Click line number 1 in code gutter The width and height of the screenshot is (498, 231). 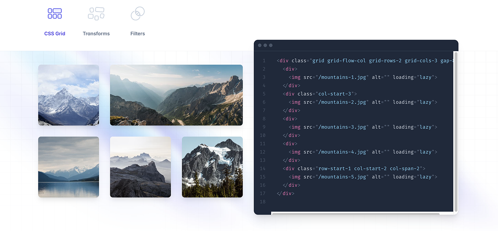point(264,61)
